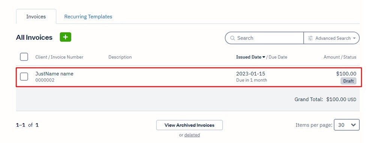Click the $100.00 invoice amount
This screenshot has height=143, width=375.
pyautogui.click(x=346, y=74)
